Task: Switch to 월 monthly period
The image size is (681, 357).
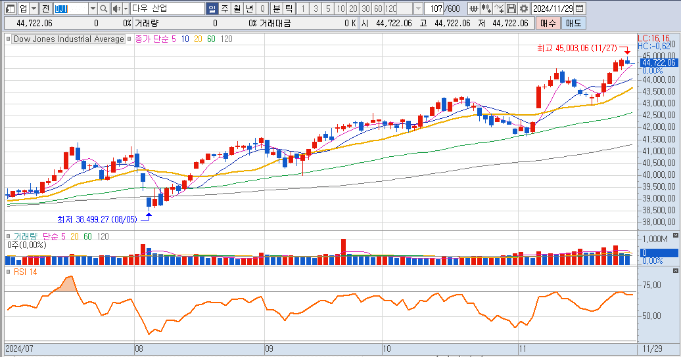Action: click(x=237, y=9)
